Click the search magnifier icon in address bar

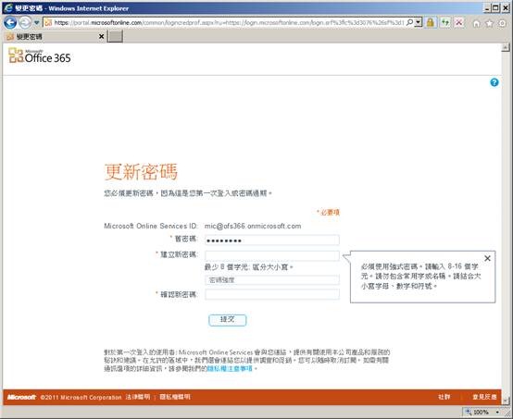tap(409, 22)
